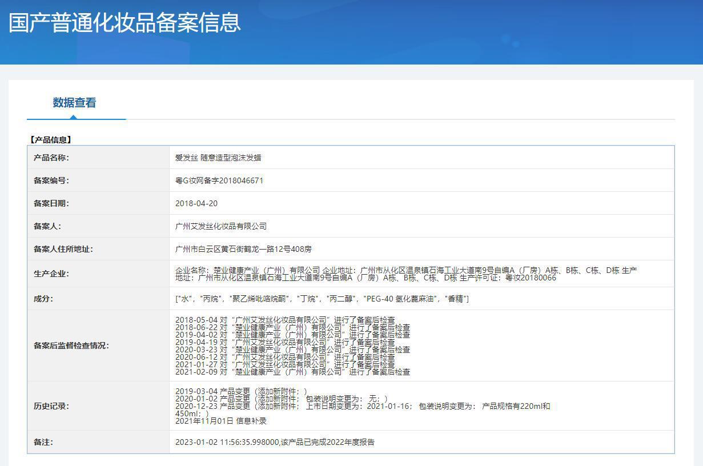The height and width of the screenshot is (466, 703).
Task: Click the registrant 广州艾发丝化妆品有限公司 in 备案人 row
Action: coord(220,226)
